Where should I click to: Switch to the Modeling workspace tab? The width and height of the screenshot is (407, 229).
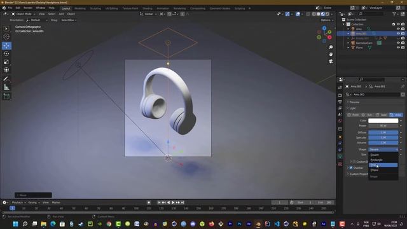tap(80, 8)
